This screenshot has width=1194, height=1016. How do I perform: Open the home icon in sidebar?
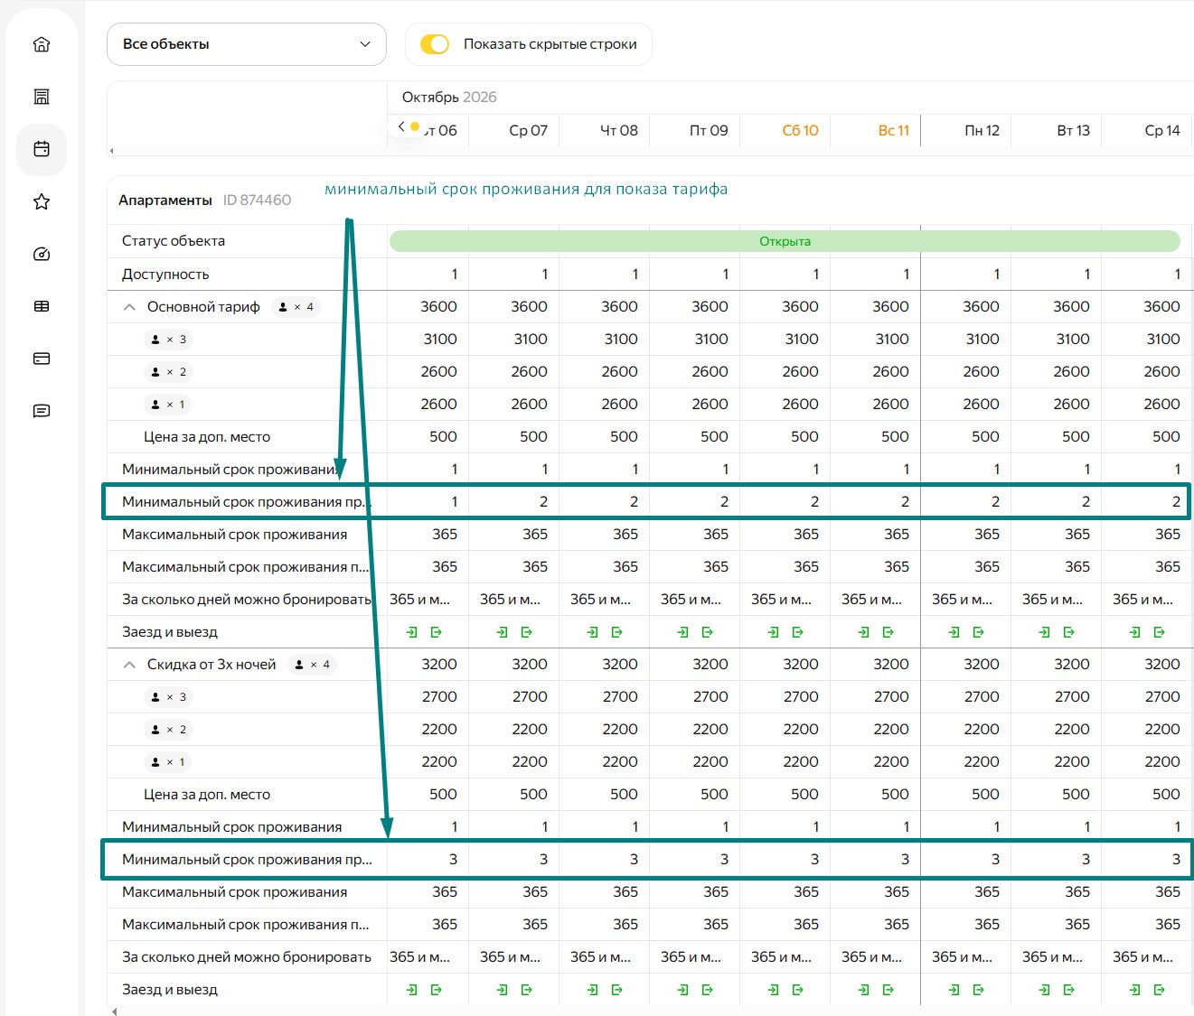pos(42,44)
